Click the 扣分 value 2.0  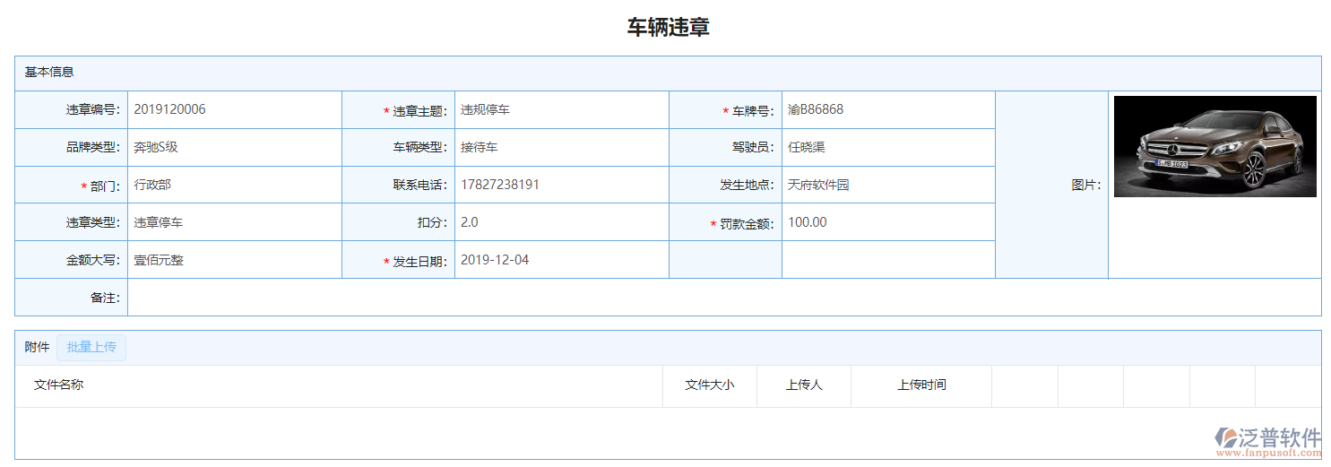click(x=470, y=222)
